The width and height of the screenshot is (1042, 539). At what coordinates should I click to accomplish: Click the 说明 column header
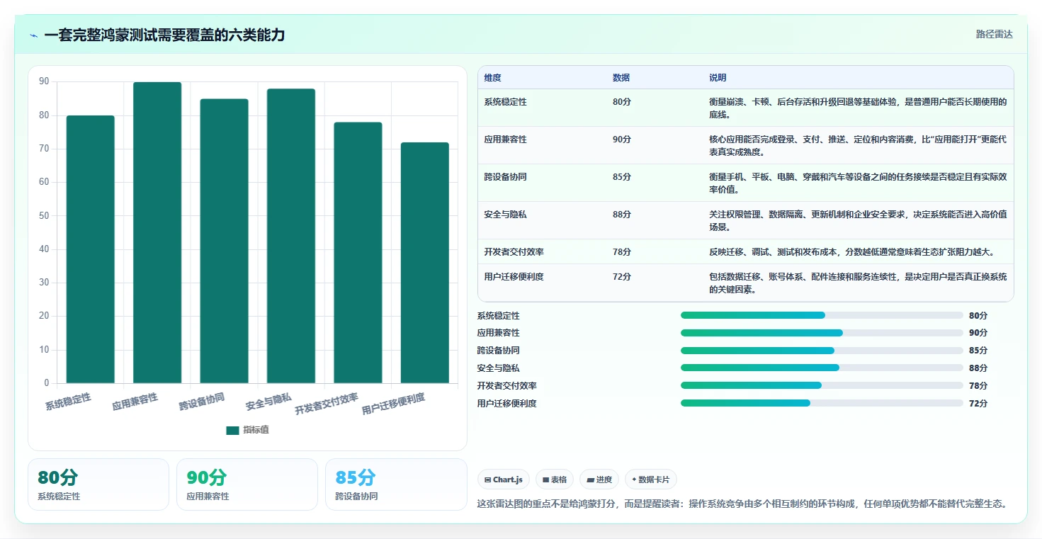[x=718, y=78]
